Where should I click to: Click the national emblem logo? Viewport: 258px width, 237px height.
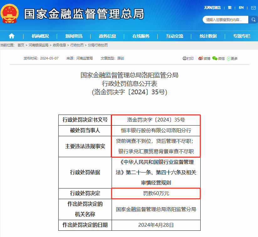pos(10,14)
